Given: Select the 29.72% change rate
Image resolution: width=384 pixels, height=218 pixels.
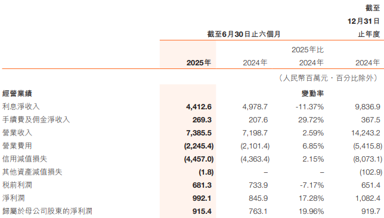Looking at the screenshot, I should click(311, 120).
